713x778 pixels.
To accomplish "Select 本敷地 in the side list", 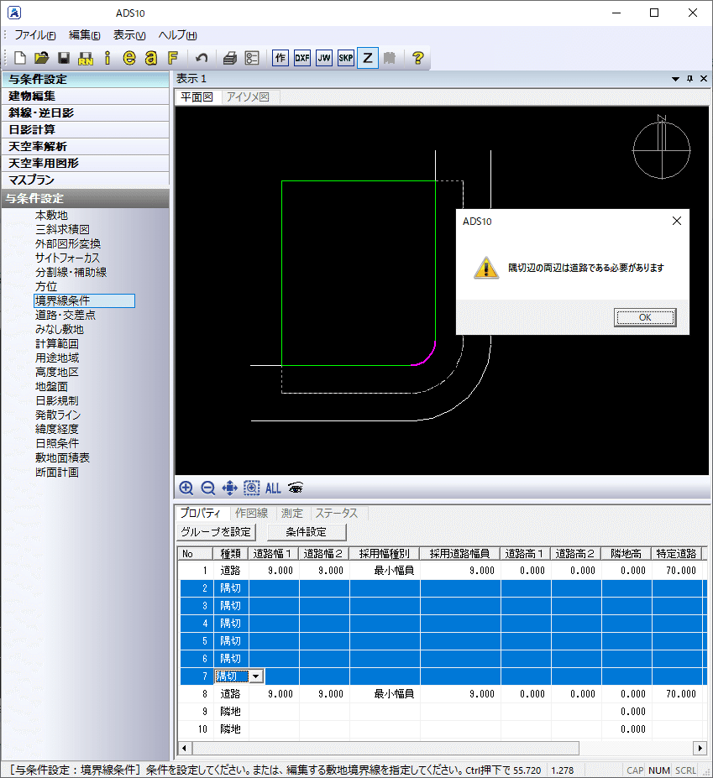I will click(51, 216).
